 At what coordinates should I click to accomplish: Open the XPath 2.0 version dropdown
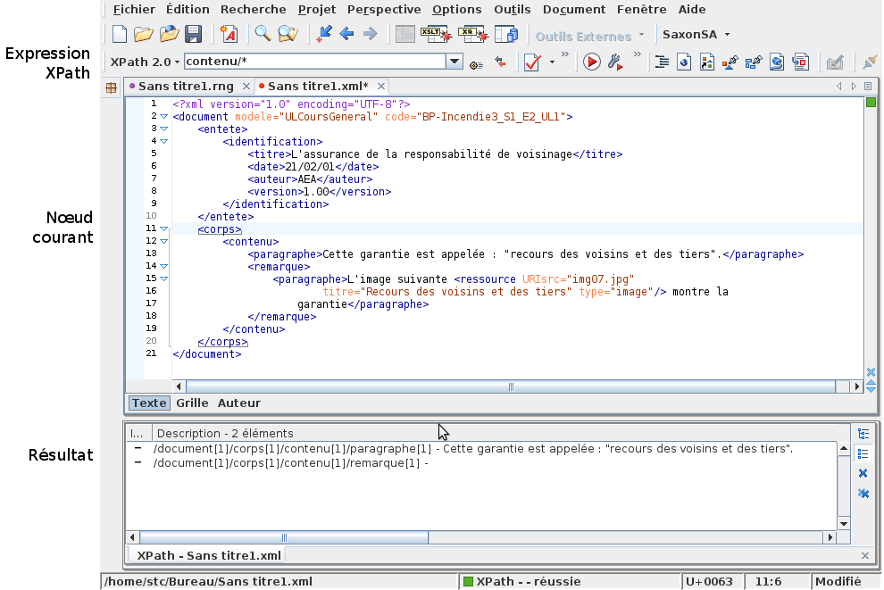[x=145, y=62]
